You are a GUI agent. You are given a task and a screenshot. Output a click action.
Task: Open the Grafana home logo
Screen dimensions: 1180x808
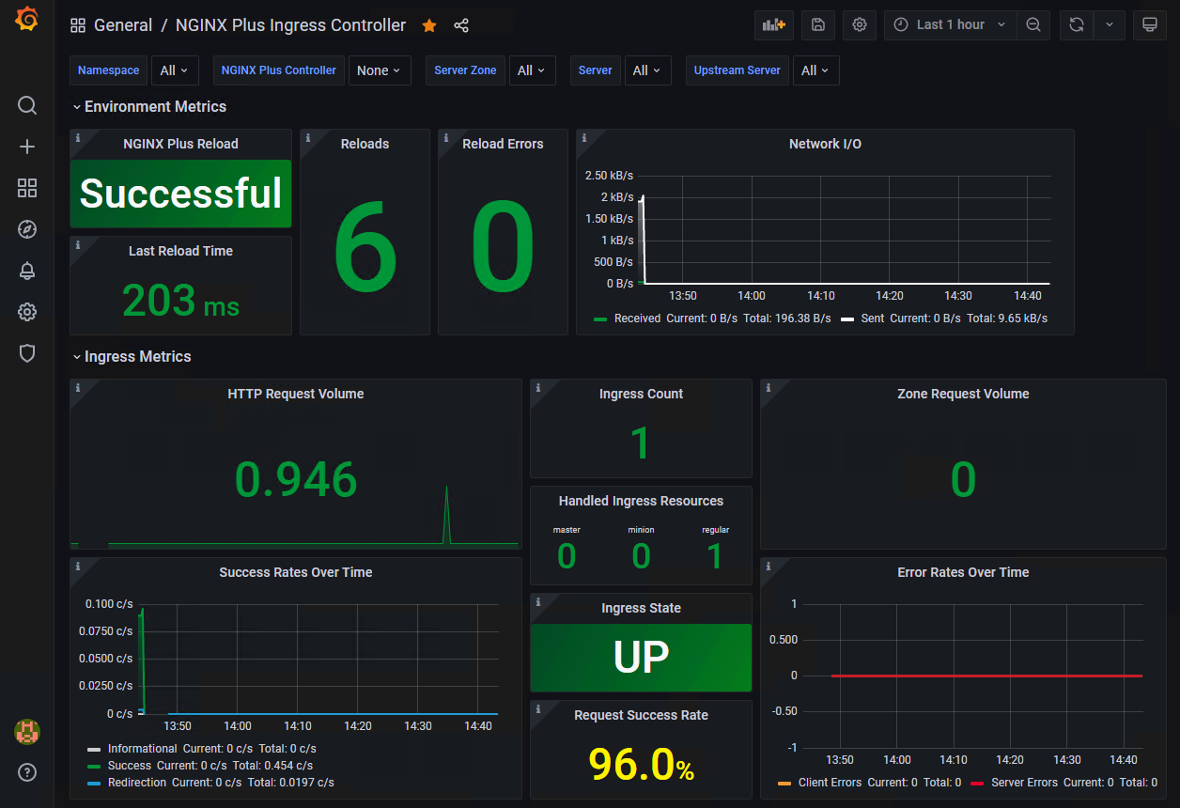click(27, 20)
